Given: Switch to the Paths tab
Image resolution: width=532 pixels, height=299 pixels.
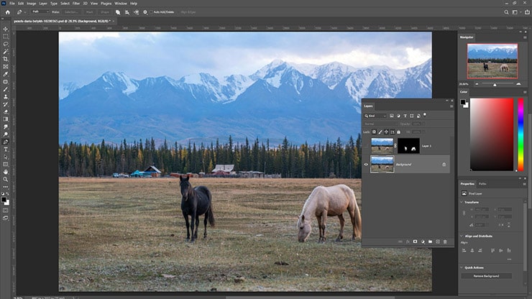Looking at the screenshot, I should [482, 184].
